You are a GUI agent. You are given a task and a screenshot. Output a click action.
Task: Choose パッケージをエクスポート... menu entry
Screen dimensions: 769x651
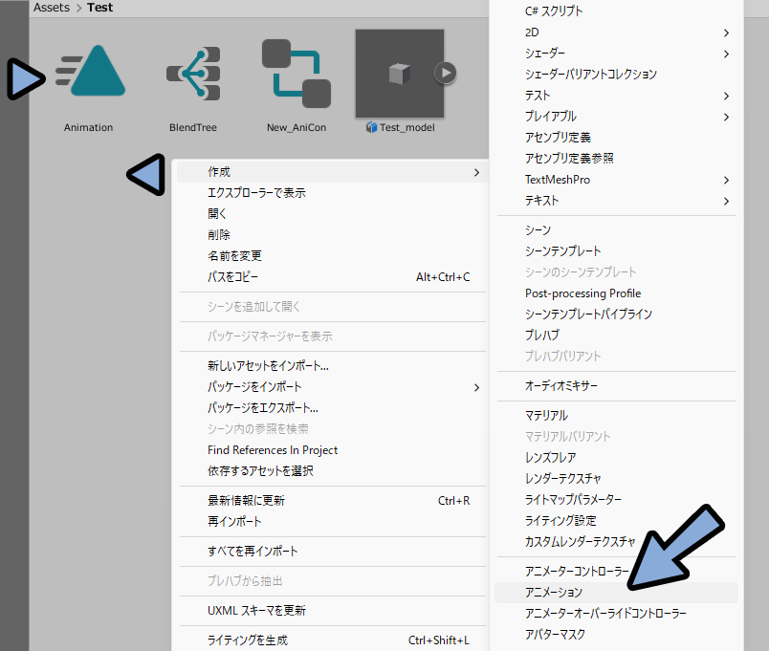pyautogui.click(x=333, y=408)
